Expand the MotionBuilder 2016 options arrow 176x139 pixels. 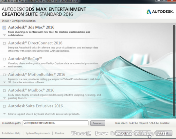tap(5, 82)
